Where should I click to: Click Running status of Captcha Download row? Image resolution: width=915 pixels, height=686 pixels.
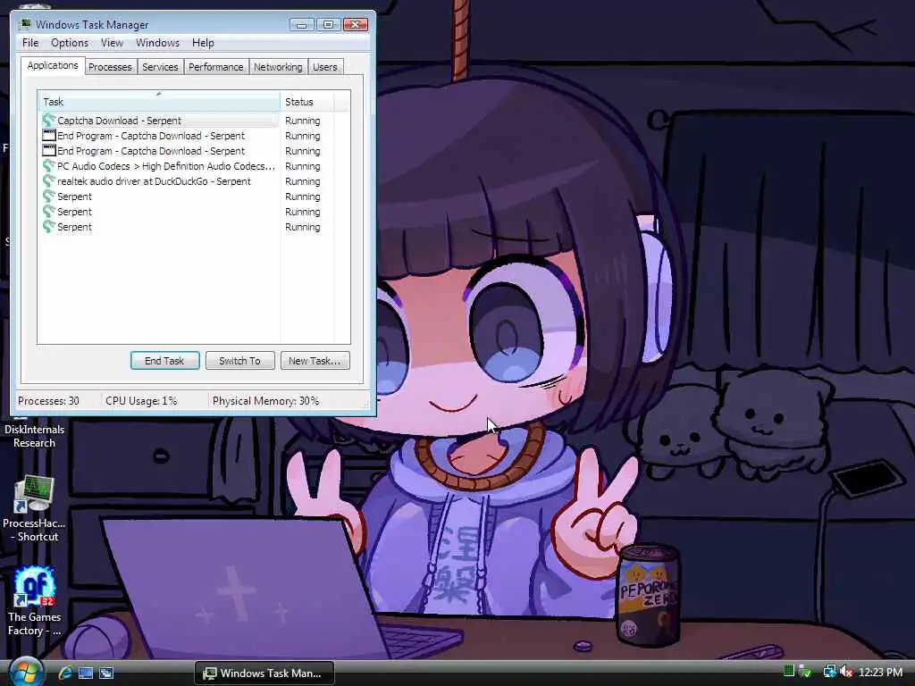[x=302, y=121]
